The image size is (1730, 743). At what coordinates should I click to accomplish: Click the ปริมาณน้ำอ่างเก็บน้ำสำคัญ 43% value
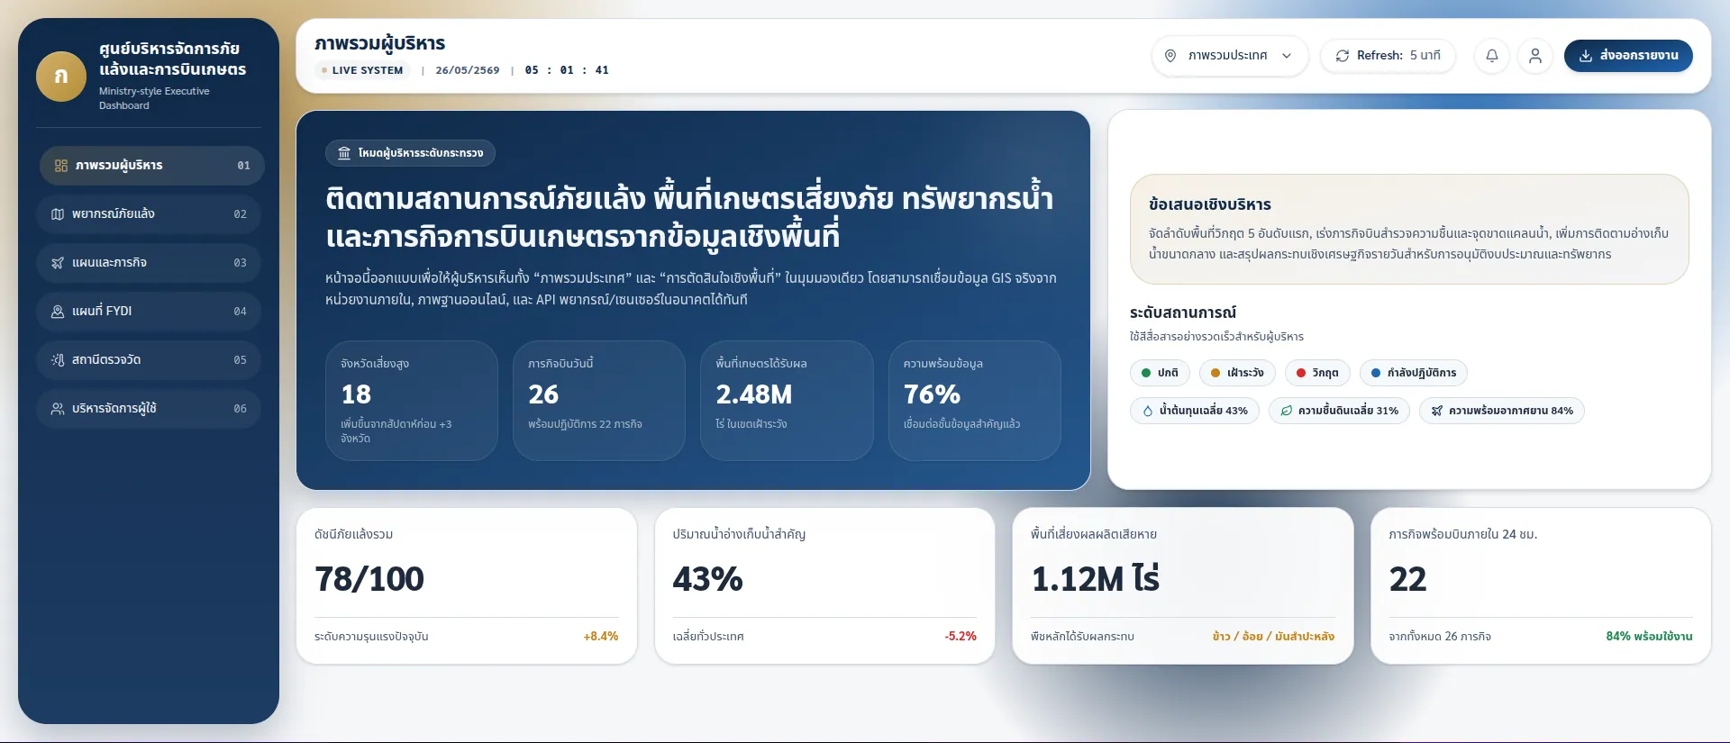708,579
